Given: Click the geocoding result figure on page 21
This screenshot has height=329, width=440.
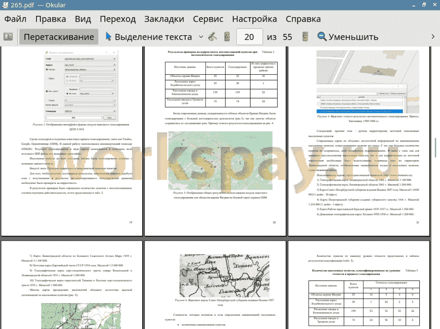Looking at the screenshot, I should pyautogui.click(x=367, y=82).
